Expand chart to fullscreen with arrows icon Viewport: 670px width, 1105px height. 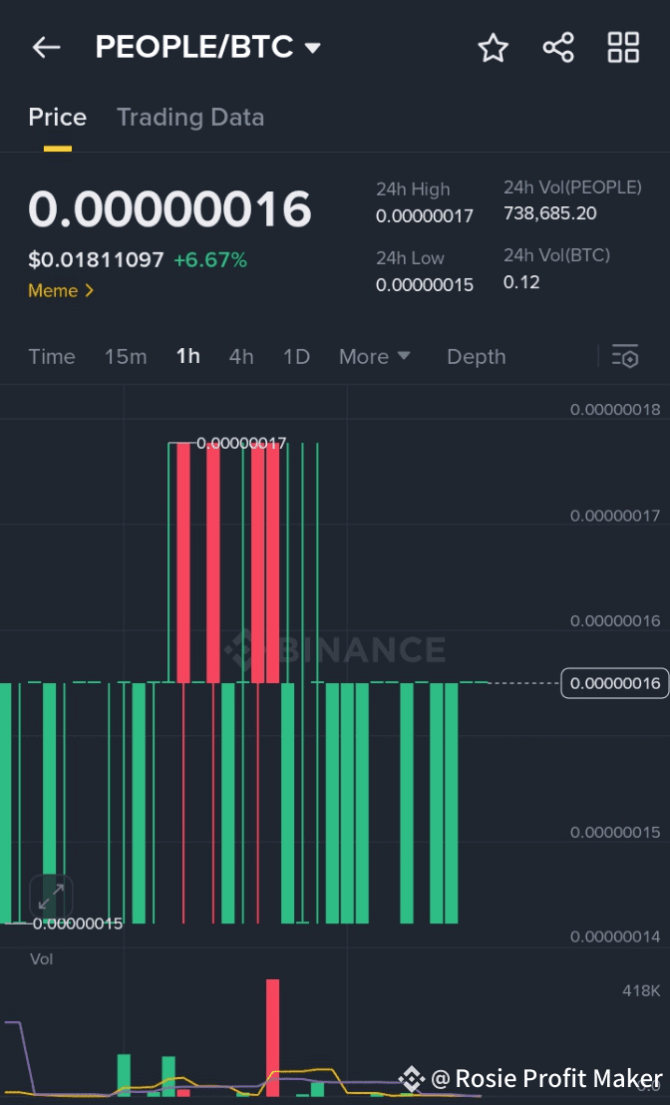[x=51, y=898]
